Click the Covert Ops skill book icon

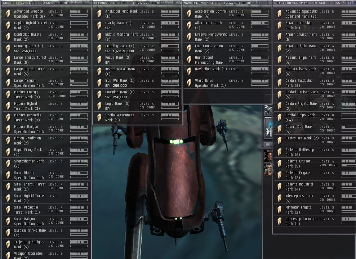(280, 129)
